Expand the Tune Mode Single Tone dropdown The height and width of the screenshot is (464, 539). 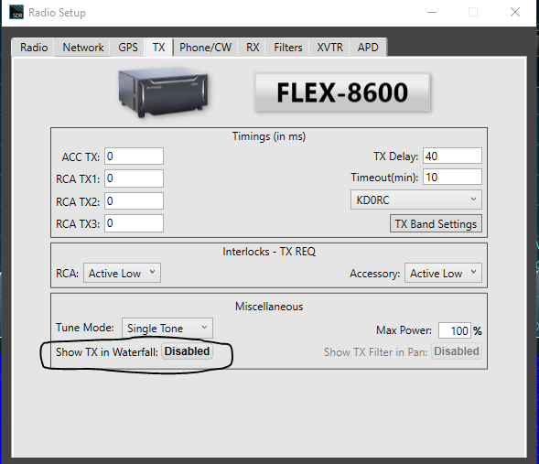pos(167,328)
